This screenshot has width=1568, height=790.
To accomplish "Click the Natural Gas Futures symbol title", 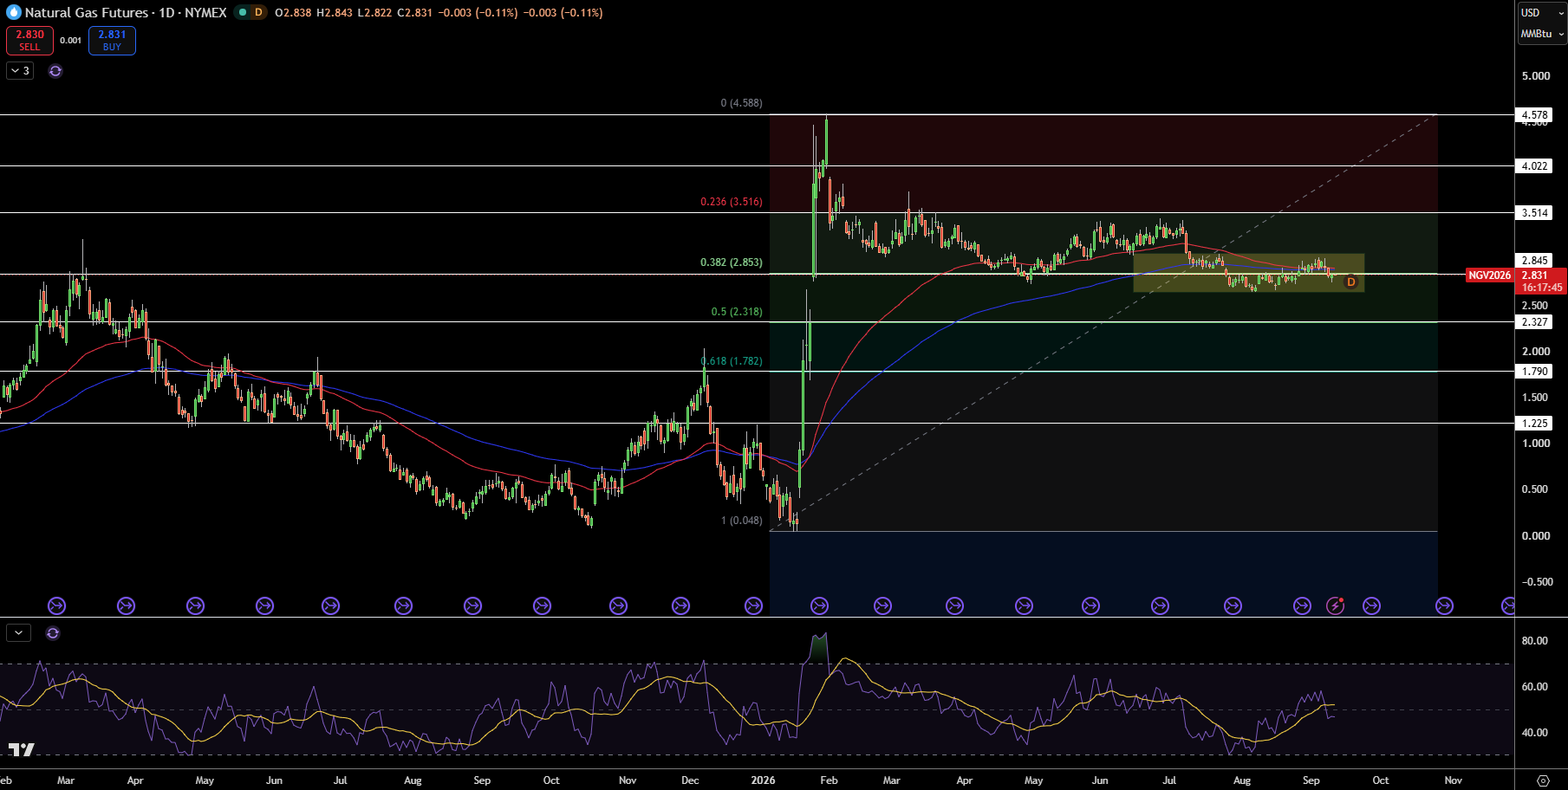I will tap(86, 12).
